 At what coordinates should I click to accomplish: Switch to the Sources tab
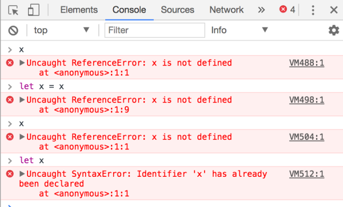click(177, 10)
